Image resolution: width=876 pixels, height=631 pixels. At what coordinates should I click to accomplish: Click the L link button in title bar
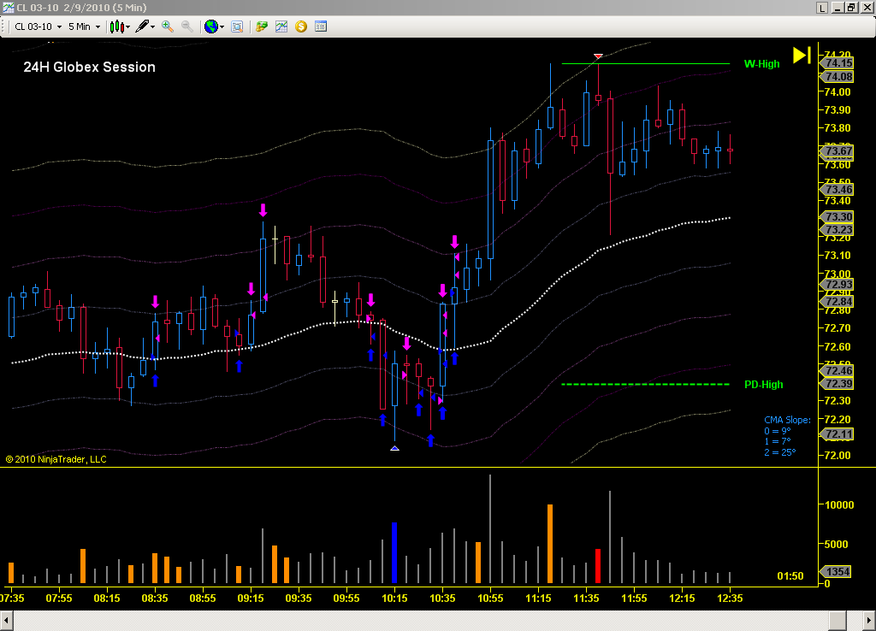click(x=822, y=8)
